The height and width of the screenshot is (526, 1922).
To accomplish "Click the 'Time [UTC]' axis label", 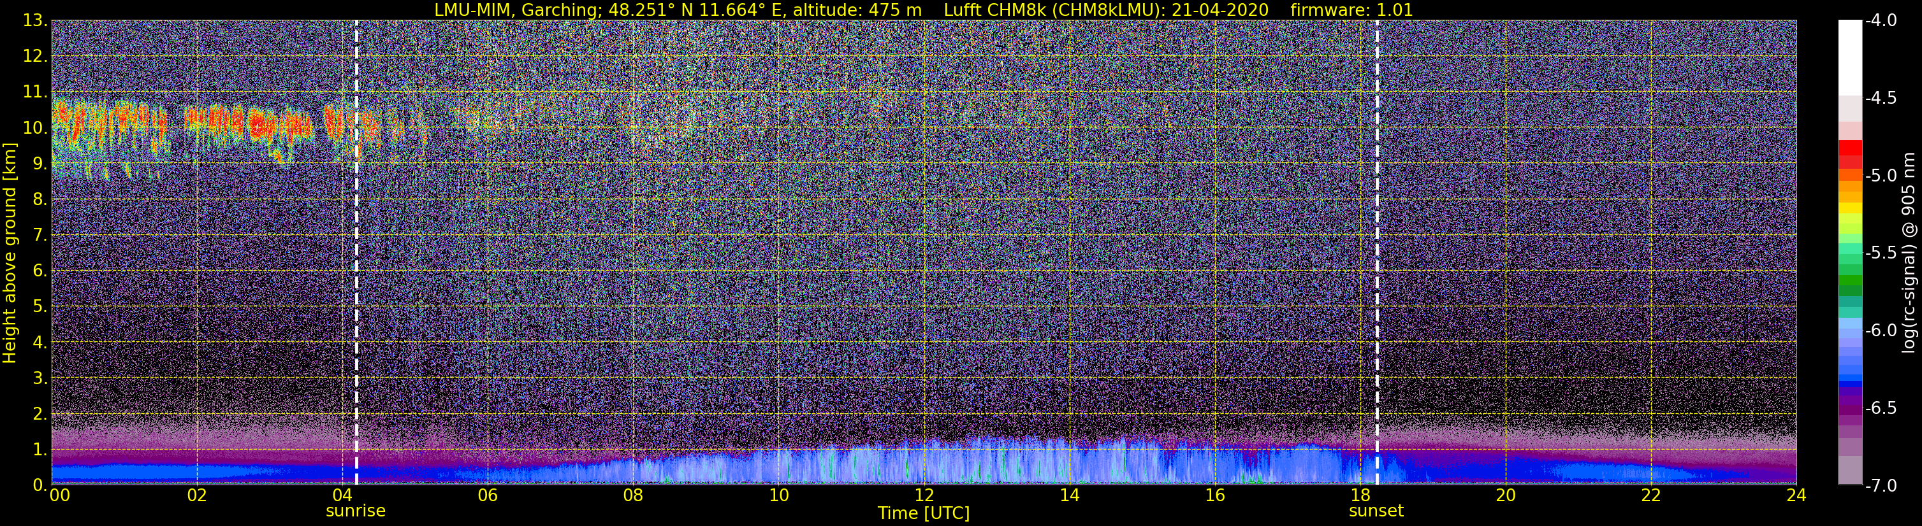I will [x=924, y=513].
